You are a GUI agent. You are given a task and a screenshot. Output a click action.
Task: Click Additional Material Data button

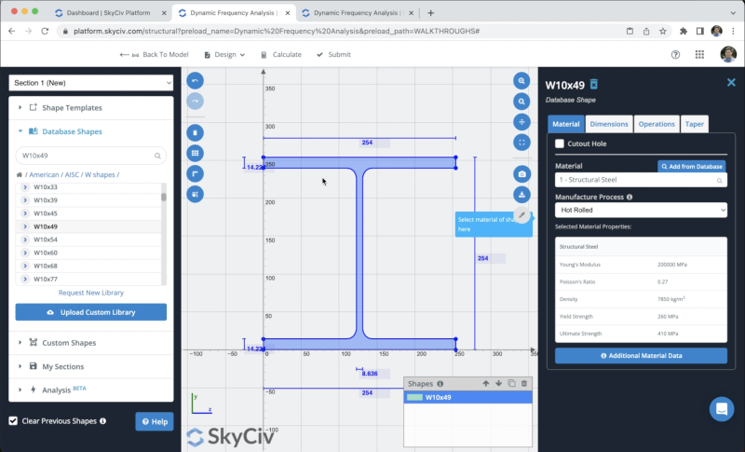click(x=641, y=355)
